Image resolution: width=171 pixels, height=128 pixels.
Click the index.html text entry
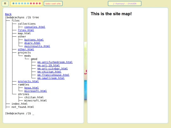(x=20, y=104)
